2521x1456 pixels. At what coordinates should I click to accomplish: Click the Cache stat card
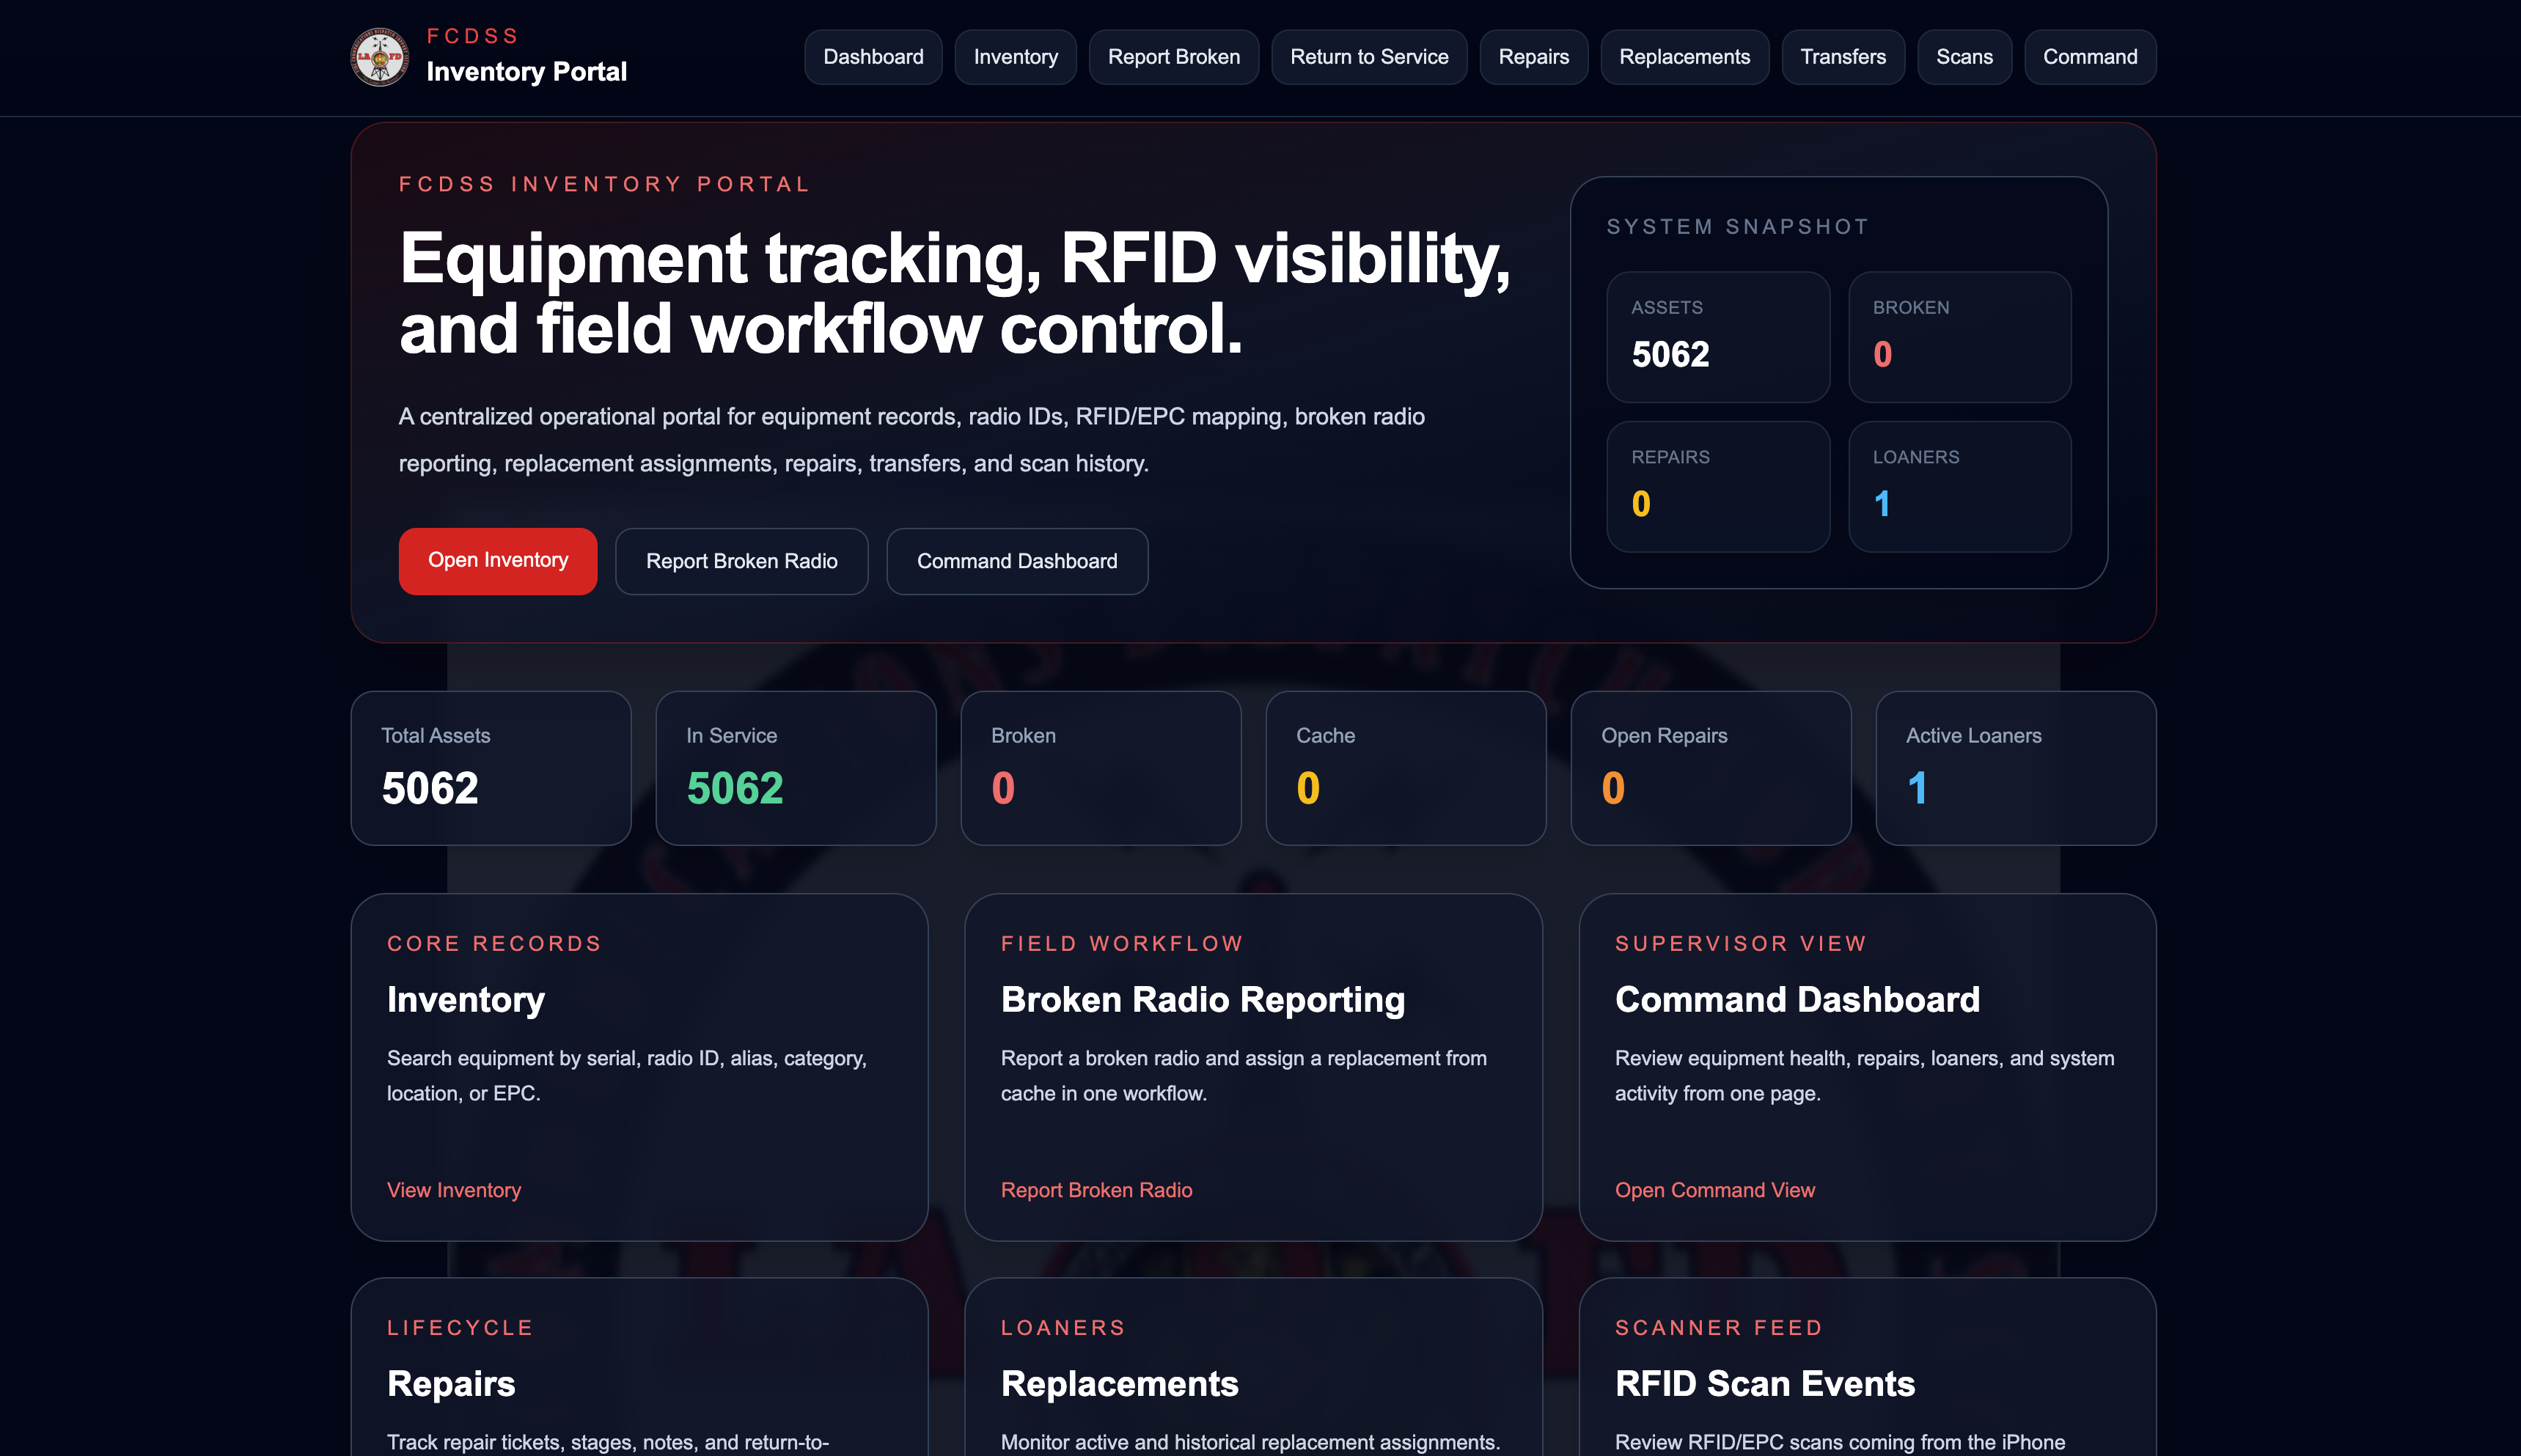1406,768
